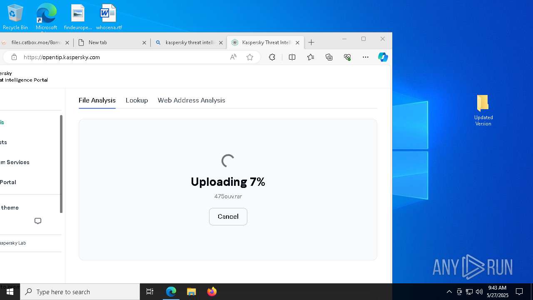Click the 475ouv.rar file name
533x300 pixels.
(x=228, y=196)
